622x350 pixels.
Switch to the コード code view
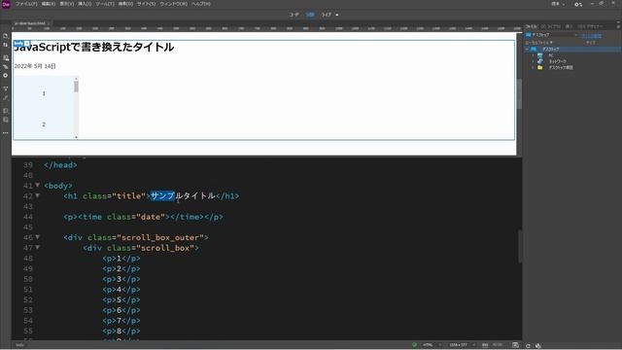click(294, 15)
